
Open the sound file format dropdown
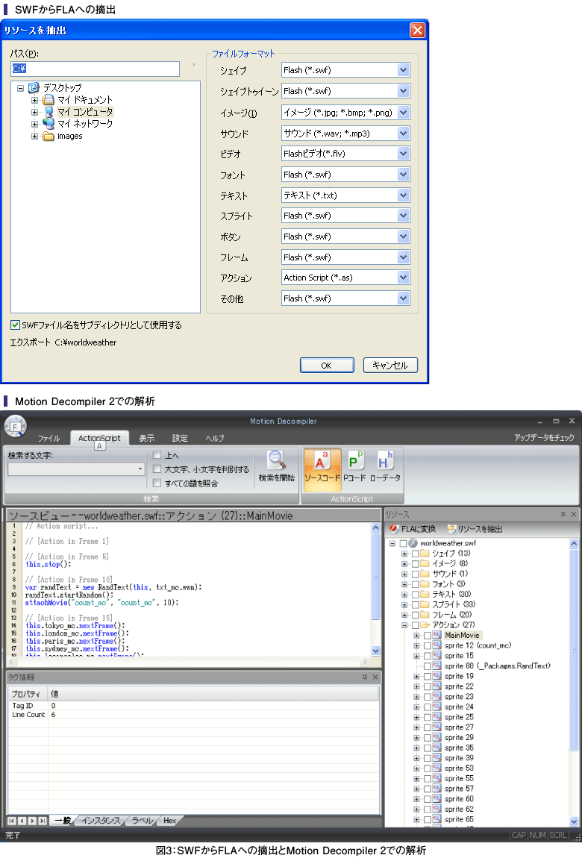coord(403,134)
